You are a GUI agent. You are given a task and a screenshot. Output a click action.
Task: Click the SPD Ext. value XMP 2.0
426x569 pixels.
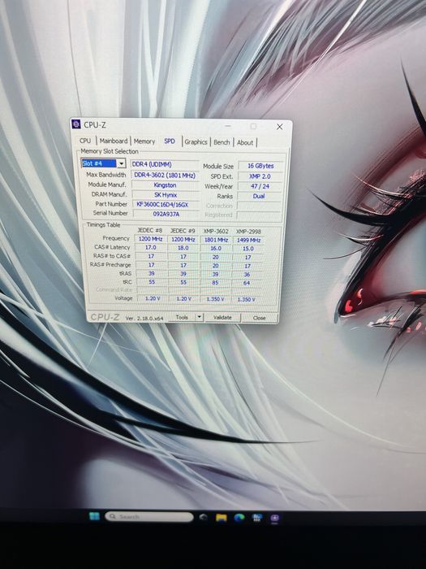[x=260, y=176]
